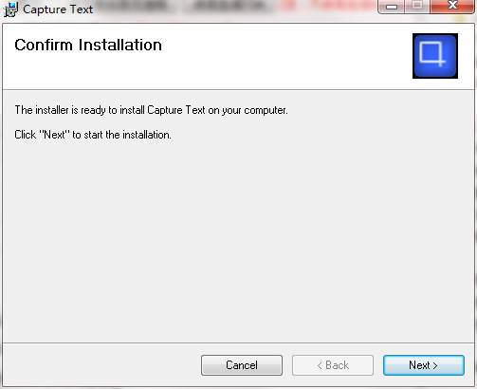Click the Confirm Installation heading
477x389 pixels.
coord(88,45)
